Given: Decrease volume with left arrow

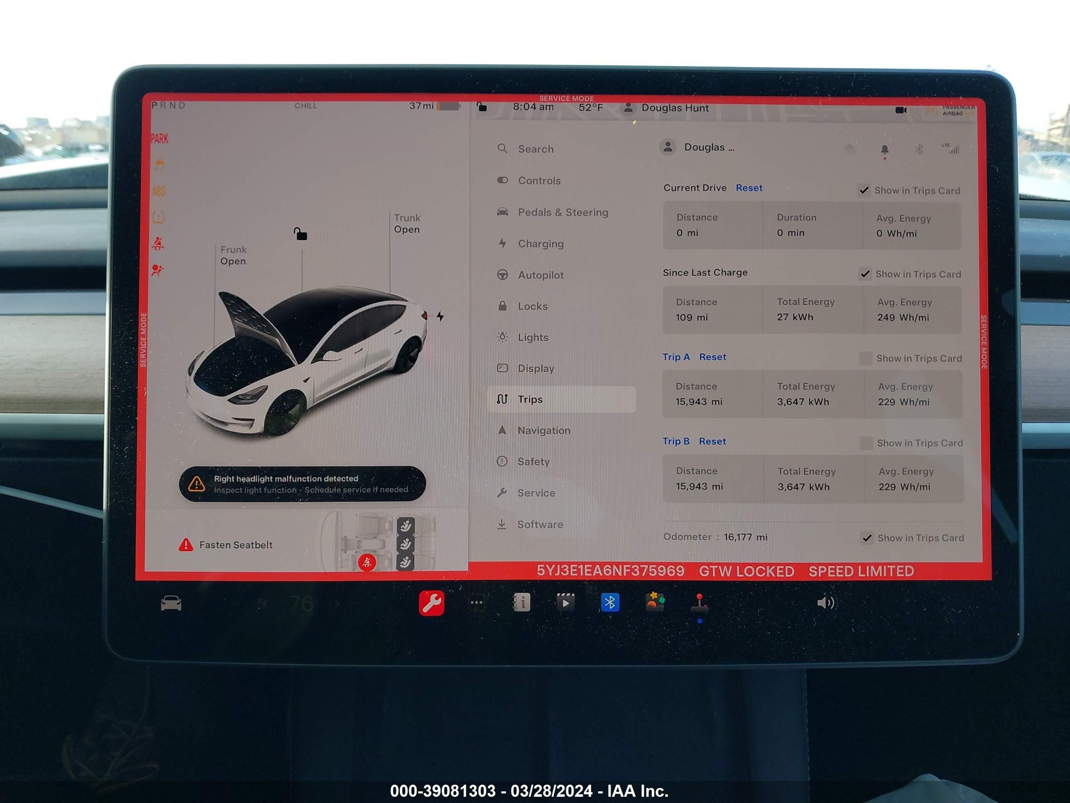Looking at the screenshot, I should coord(793,603).
